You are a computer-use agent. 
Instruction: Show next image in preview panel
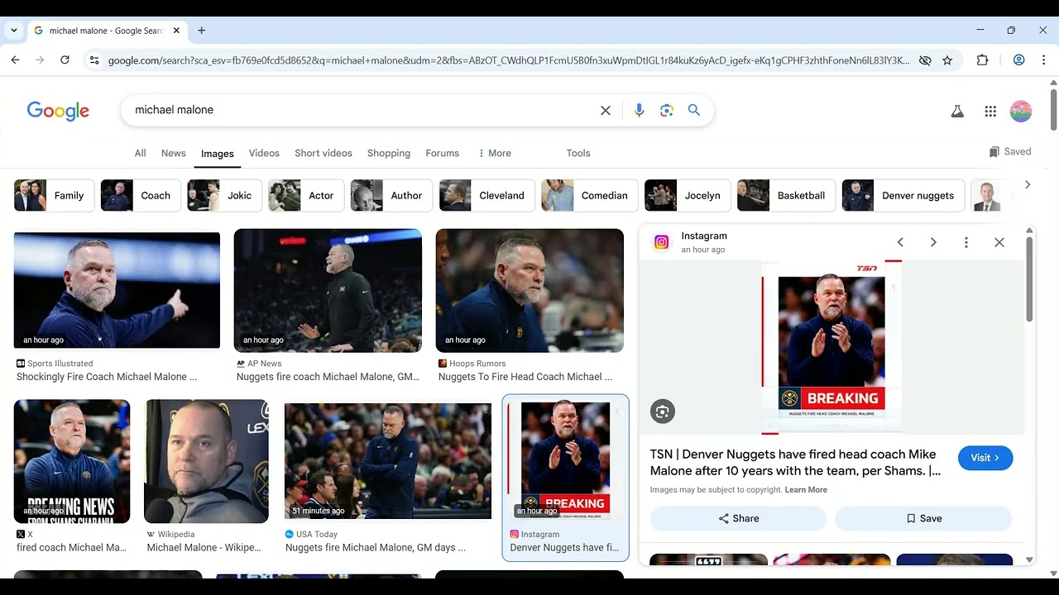click(933, 242)
